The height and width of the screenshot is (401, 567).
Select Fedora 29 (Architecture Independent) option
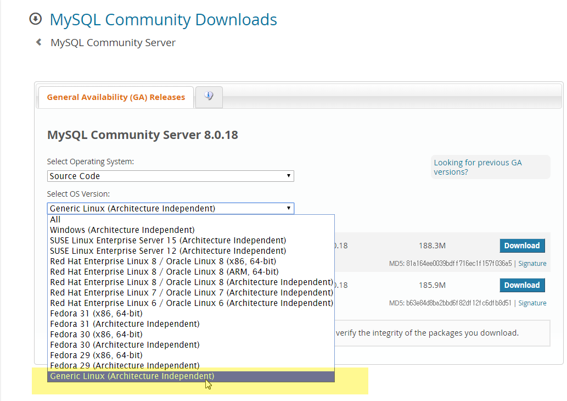tap(191, 366)
